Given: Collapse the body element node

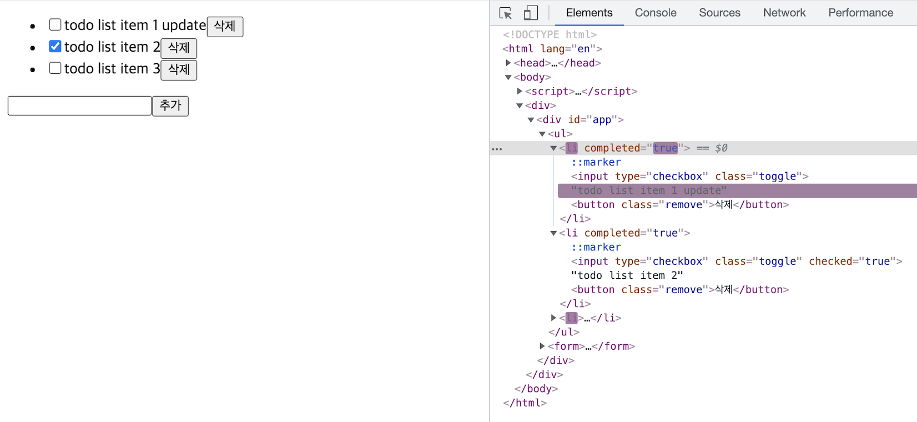Looking at the screenshot, I should (508, 77).
